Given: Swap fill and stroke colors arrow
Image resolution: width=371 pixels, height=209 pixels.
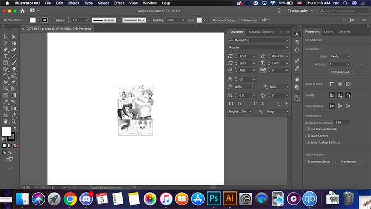Looking at the screenshot, I should [x=15, y=128].
